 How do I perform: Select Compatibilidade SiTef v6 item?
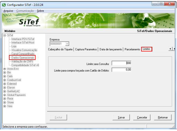(25, 65)
